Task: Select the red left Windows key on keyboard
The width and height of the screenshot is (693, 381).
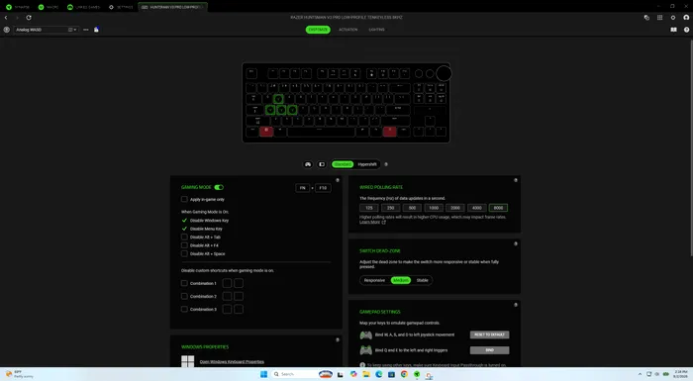Action: coord(266,132)
